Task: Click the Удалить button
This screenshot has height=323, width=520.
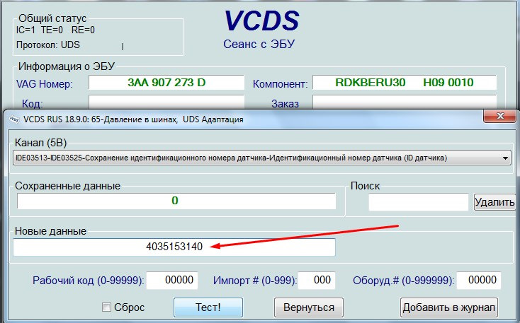Action: [x=494, y=202]
